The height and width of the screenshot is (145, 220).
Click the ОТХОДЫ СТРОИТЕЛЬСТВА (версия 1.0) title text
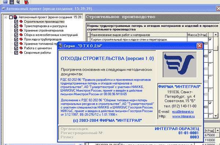[x=107, y=59]
